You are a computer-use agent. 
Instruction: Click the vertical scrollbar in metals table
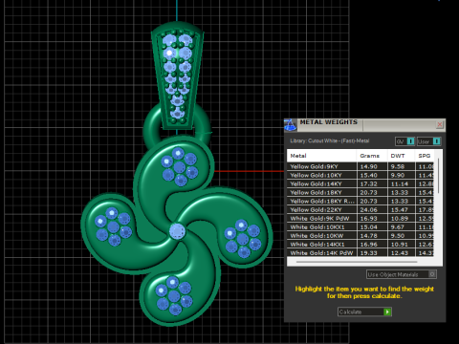click(439, 176)
